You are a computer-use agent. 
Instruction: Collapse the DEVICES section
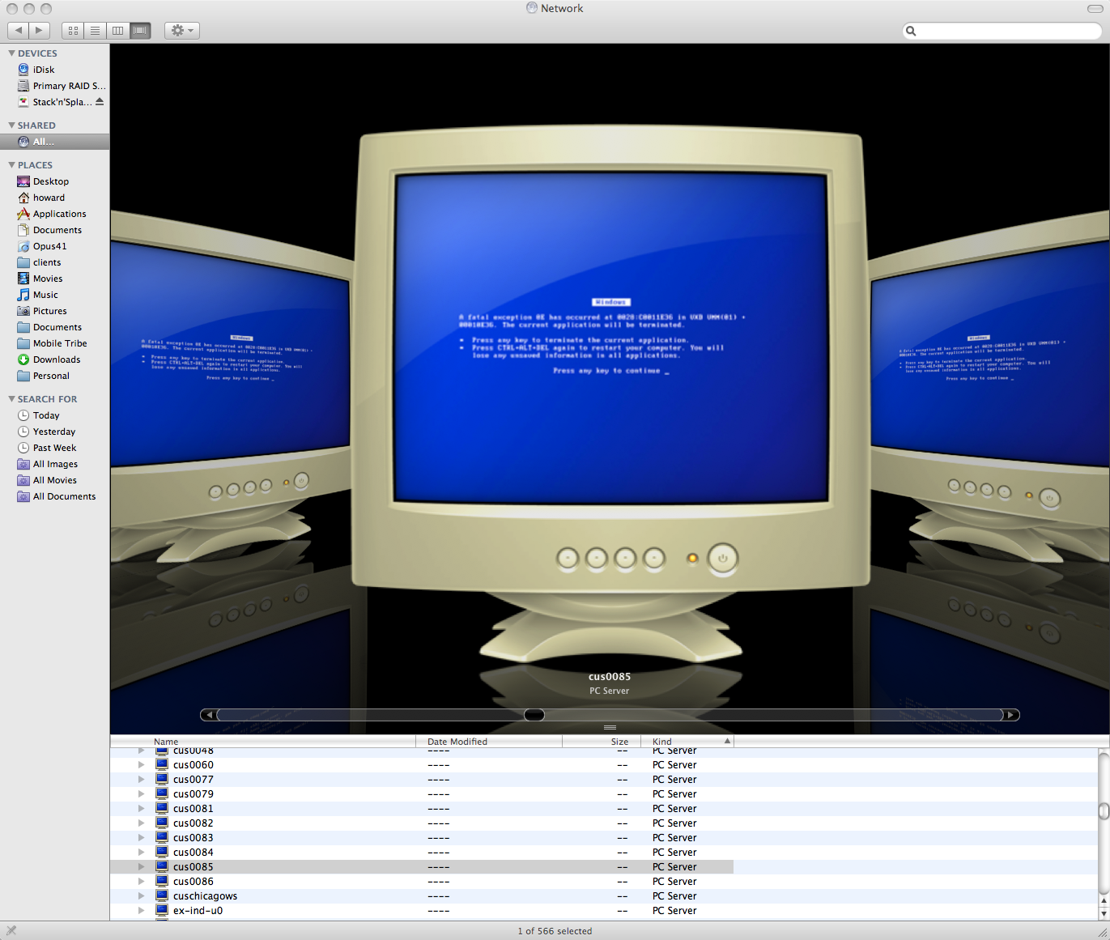pyautogui.click(x=11, y=53)
